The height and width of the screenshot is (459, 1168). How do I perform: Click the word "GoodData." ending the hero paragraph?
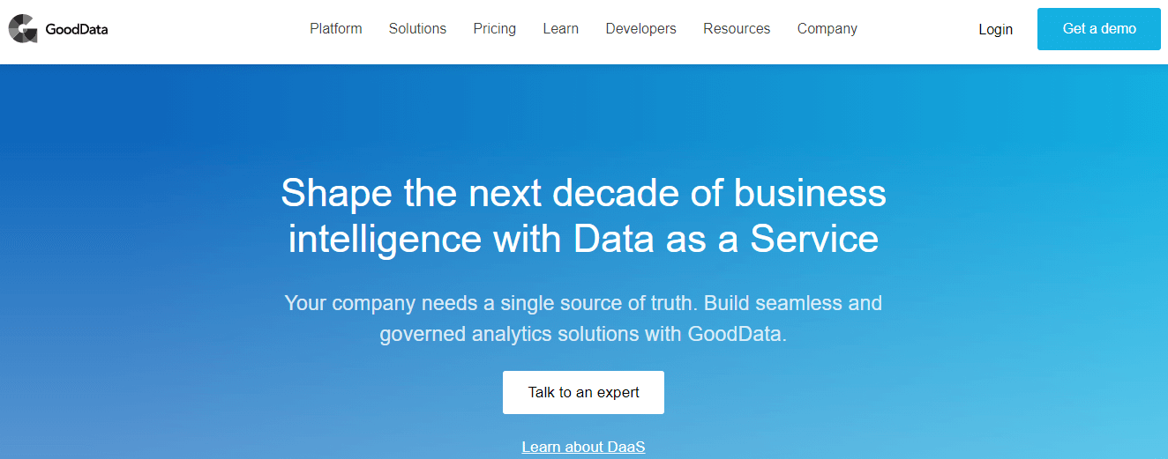click(x=737, y=335)
